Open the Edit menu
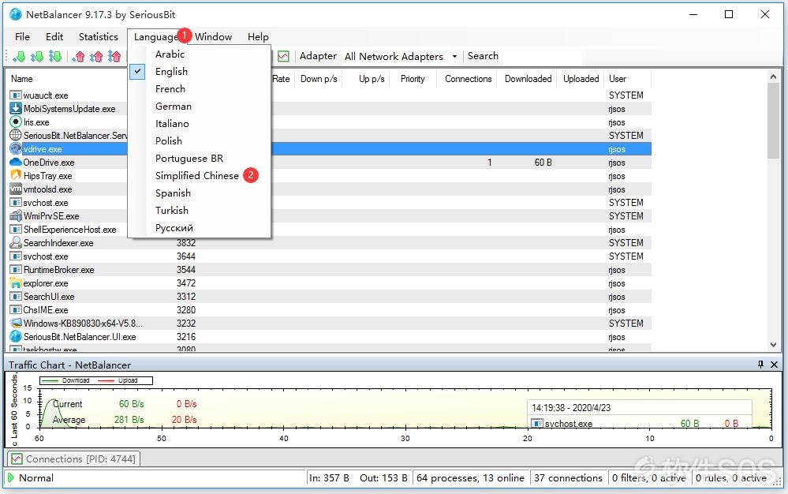Image resolution: width=788 pixels, height=494 pixels. click(54, 36)
